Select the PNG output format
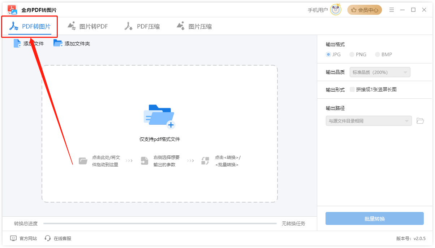Image resolution: width=435 pixels, height=248 pixels. (351, 54)
